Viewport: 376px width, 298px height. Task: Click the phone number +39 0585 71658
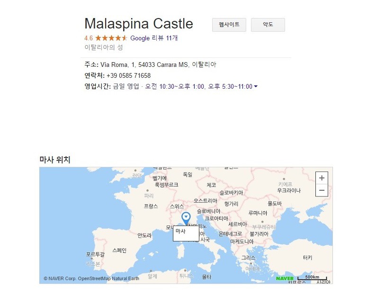[x=128, y=75]
